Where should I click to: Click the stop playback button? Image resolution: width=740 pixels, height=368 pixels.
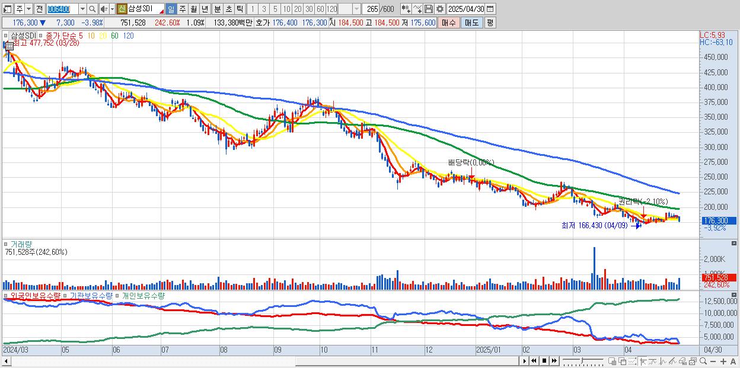544,361
